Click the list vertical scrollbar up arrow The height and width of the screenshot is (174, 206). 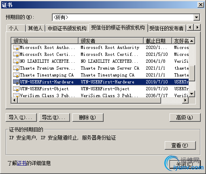192,41
